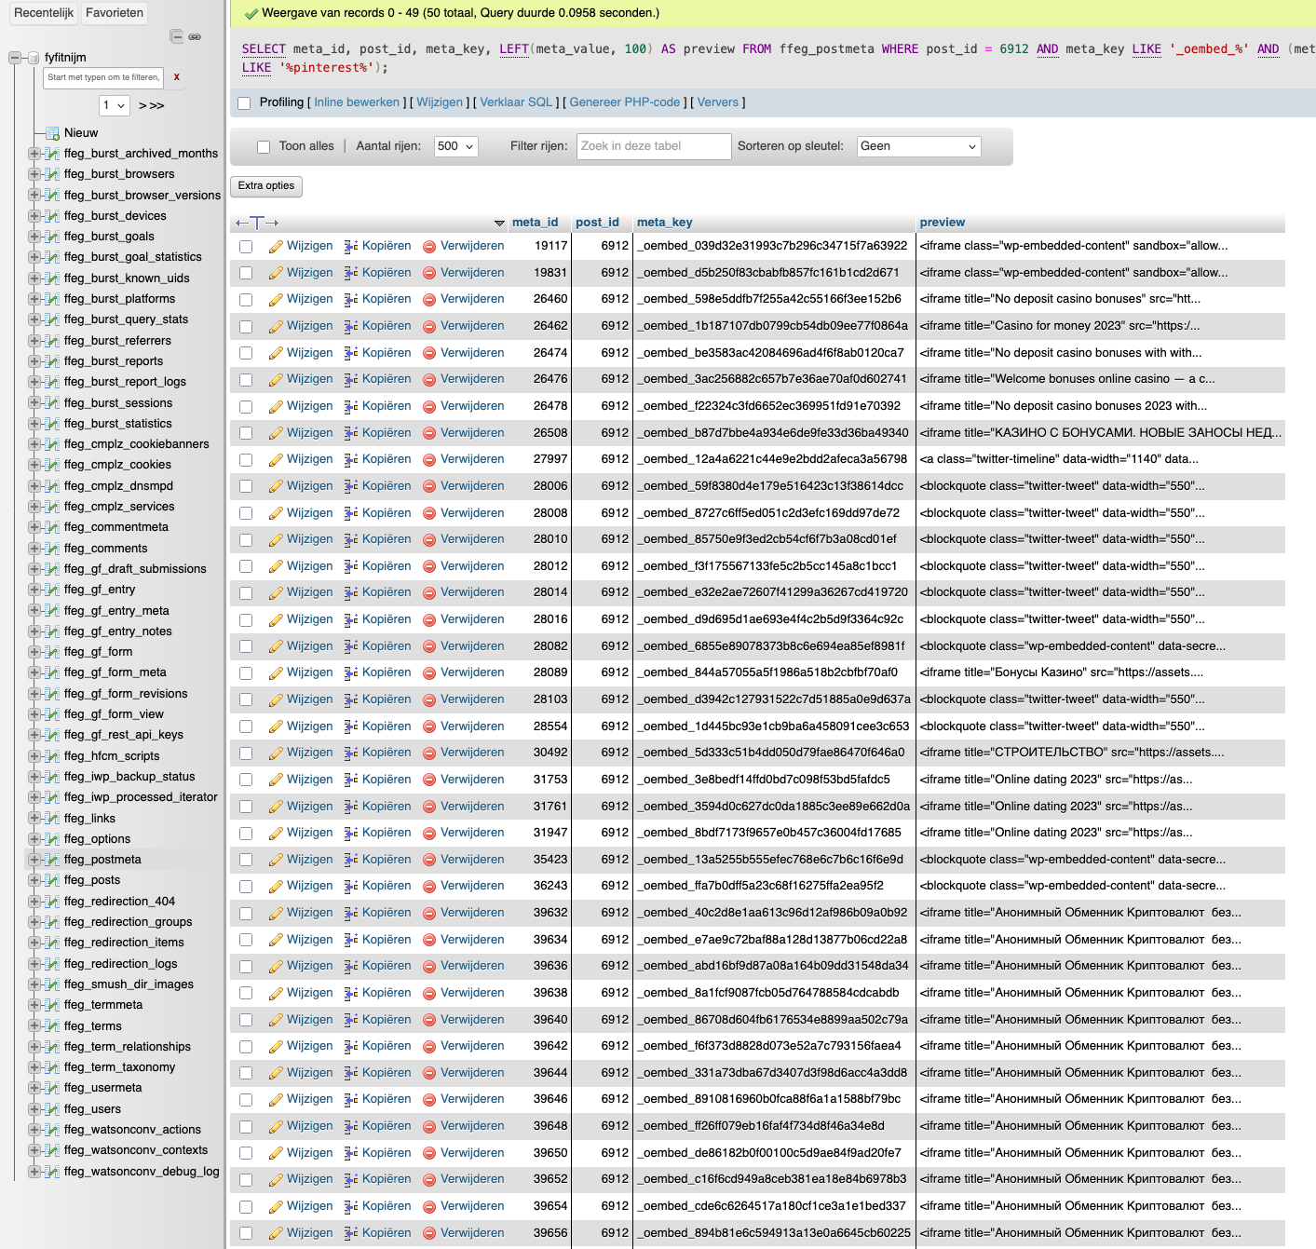The height and width of the screenshot is (1249, 1316).
Task: Expand the ffeg_termmeta tree node
Action: [34, 1005]
